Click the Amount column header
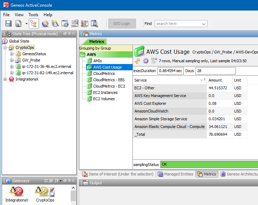The image size is (258, 205). (219, 80)
